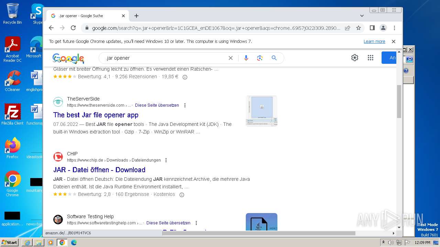Open more options for TheServerSide result
Viewport: 440px width, 247px height.
point(185,105)
